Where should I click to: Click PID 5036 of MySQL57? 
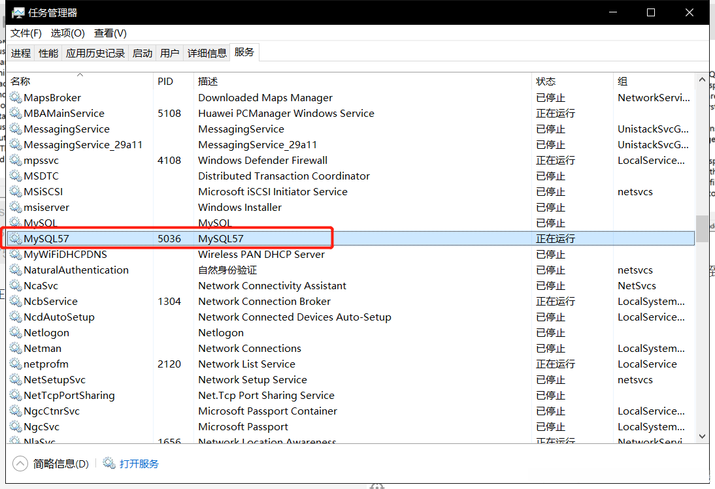click(169, 238)
